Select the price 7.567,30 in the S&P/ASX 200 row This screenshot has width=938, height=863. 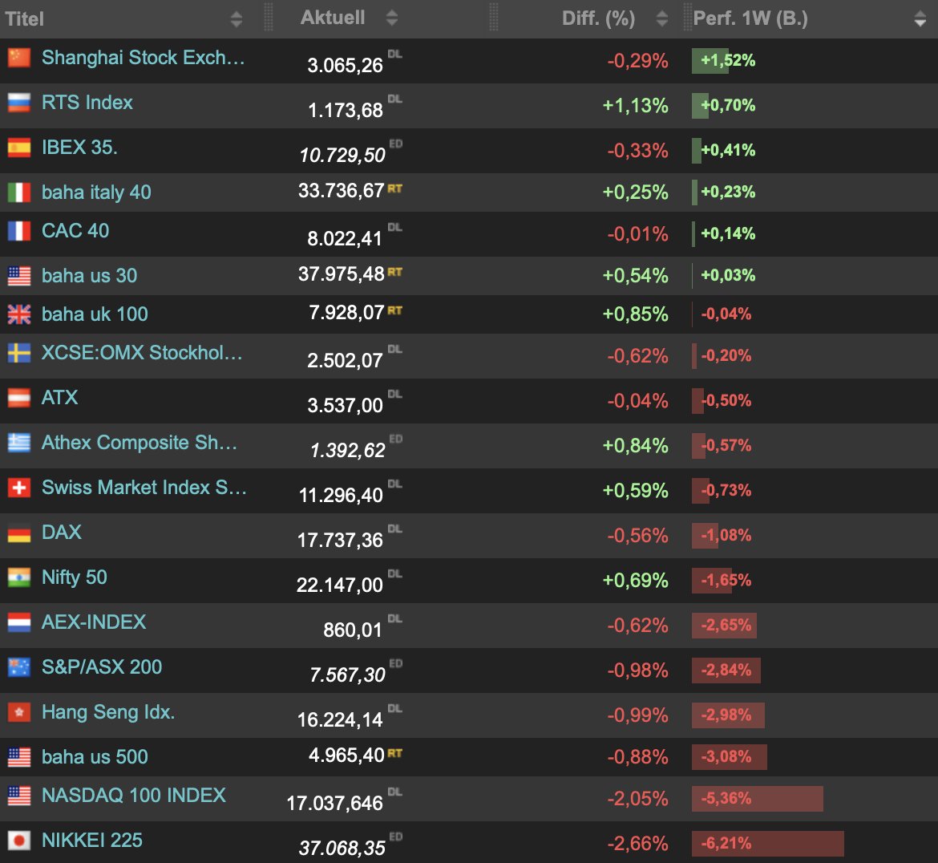click(348, 675)
